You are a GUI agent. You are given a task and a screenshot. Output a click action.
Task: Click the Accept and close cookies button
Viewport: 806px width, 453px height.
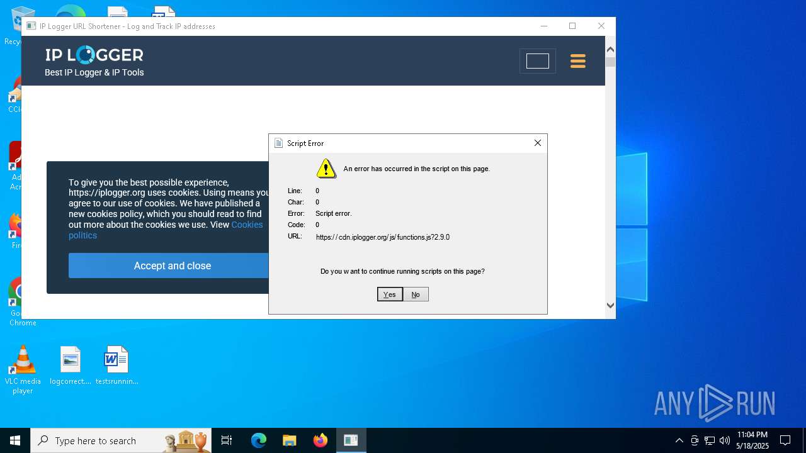(169, 266)
